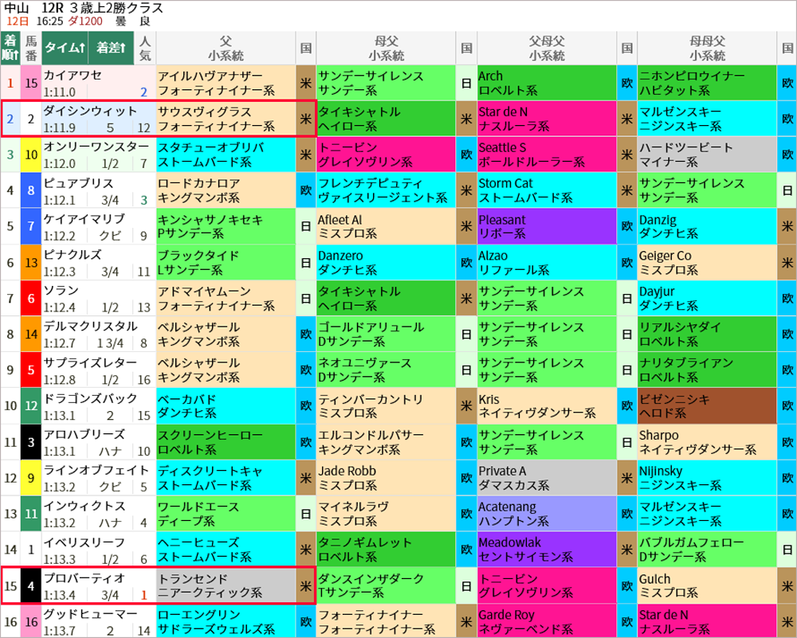
Task: Select horse name ドラゴンズバック
Action: pyautogui.click(x=90, y=399)
